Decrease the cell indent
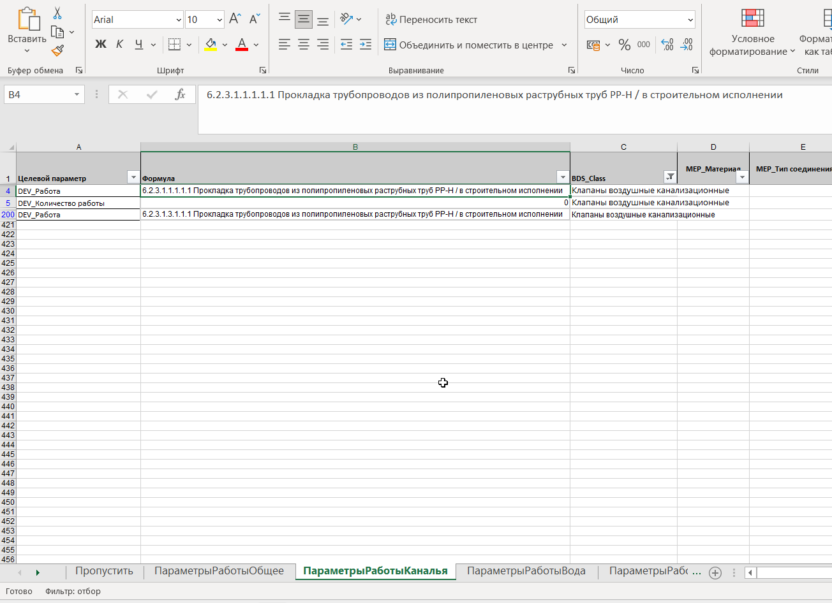The width and height of the screenshot is (832, 603). coord(346,45)
